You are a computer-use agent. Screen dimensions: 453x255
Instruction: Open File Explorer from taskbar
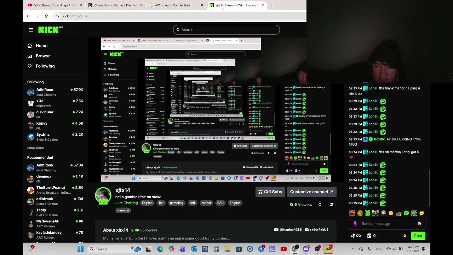[228, 249]
